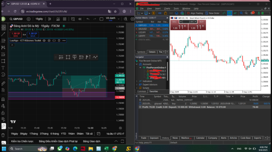Screen dimensions: 272x152
Task: Toggle hide all drawings eye icon
Action: [3, 119]
